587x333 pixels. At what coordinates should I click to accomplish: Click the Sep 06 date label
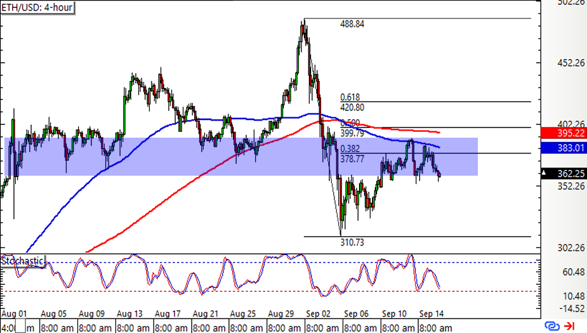coord(357,313)
